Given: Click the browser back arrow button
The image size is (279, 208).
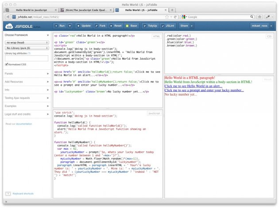Looking at the screenshot, I should pyautogui.click(x=8, y=17).
